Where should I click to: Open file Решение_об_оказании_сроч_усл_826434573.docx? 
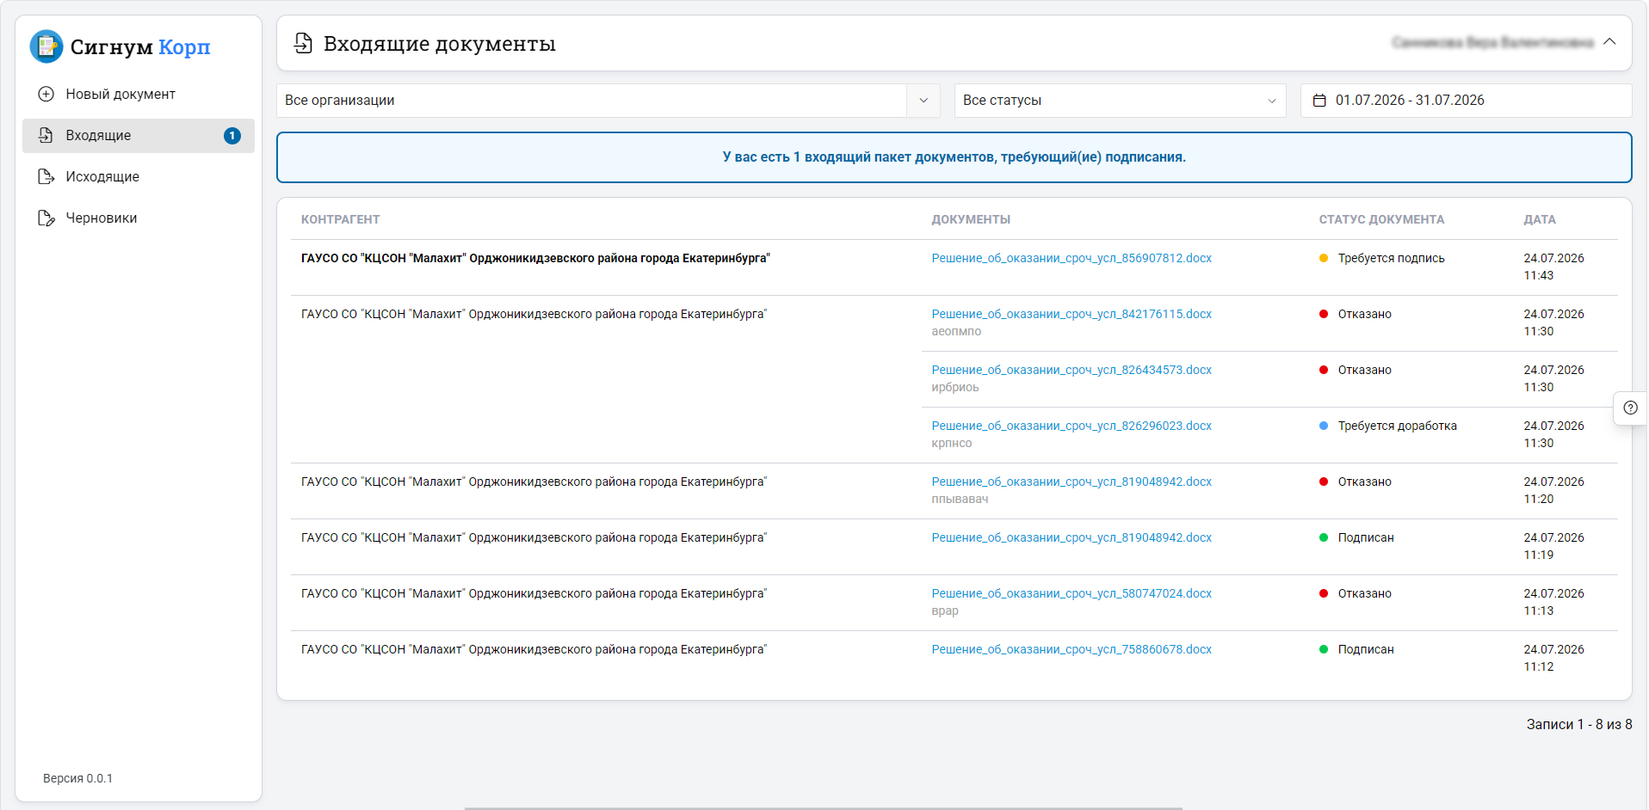pos(1072,370)
